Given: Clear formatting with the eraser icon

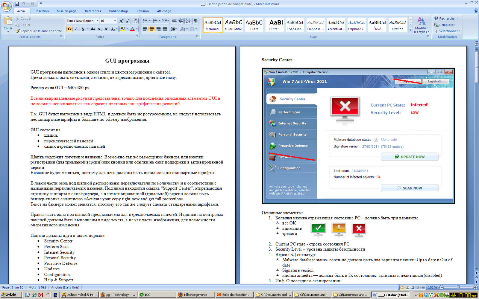Looking at the screenshot, I should (135, 21).
